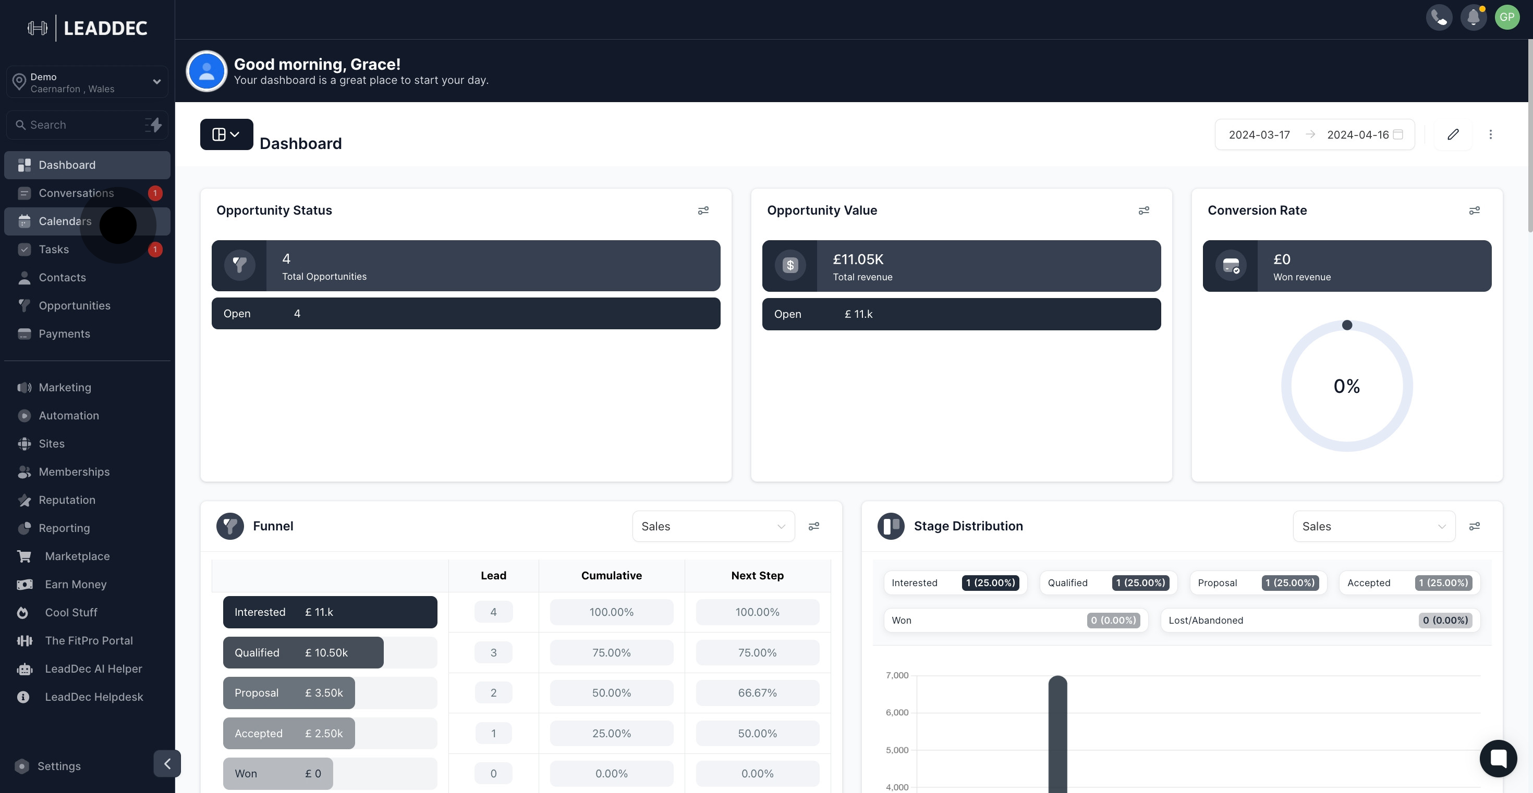Click the LeadDec logo
This screenshot has width=1533, height=793.
tap(88, 28)
